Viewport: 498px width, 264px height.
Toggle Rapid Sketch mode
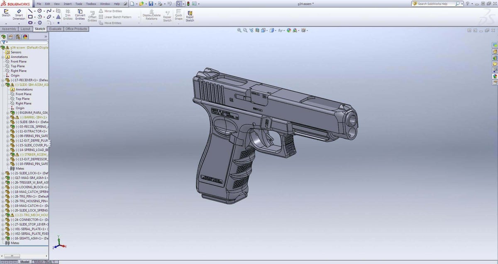[x=190, y=16]
